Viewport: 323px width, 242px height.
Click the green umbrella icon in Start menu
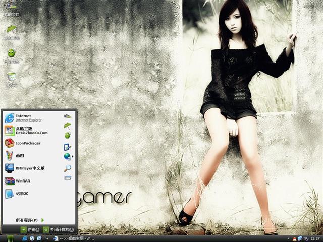coord(67,126)
